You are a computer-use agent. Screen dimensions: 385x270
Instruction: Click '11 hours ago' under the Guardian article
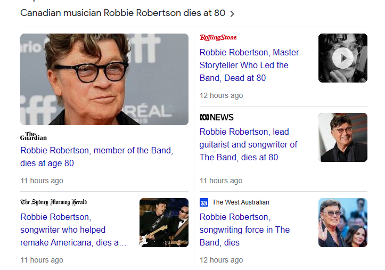tap(42, 181)
